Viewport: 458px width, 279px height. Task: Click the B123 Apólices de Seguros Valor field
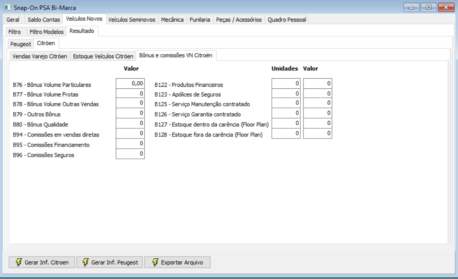317,93
